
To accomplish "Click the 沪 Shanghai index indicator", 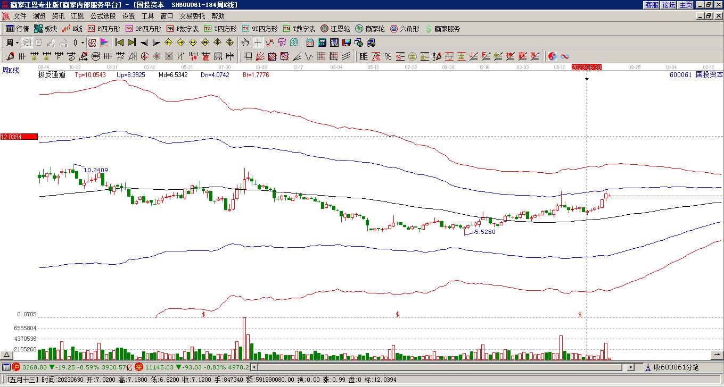I will click(x=16, y=367).
